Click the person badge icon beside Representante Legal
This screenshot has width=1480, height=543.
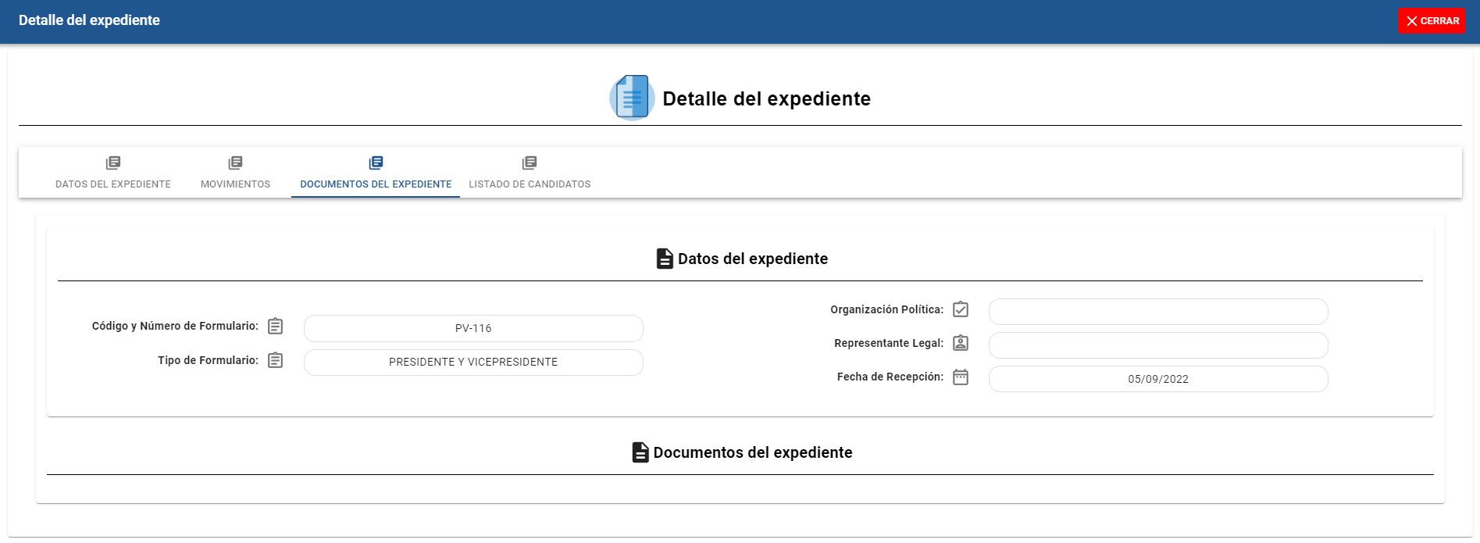(961, 343)
